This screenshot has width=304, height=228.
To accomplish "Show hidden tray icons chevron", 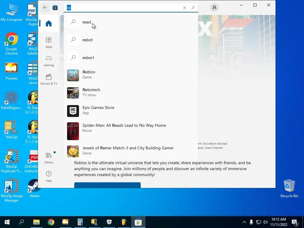I will (244, 222).
